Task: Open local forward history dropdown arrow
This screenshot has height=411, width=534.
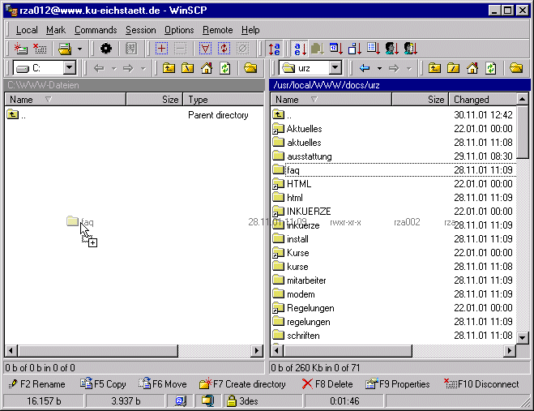Action: pos(143,68)
